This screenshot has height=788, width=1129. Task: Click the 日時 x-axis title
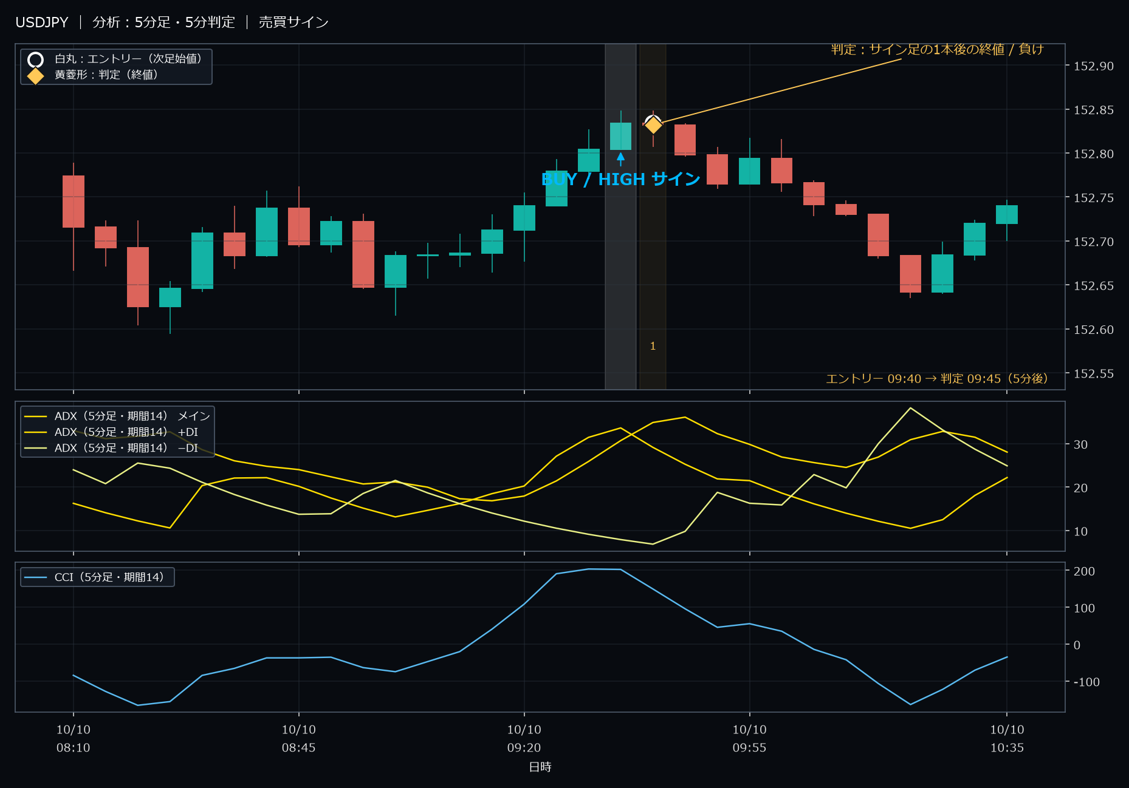pos(540,767)
